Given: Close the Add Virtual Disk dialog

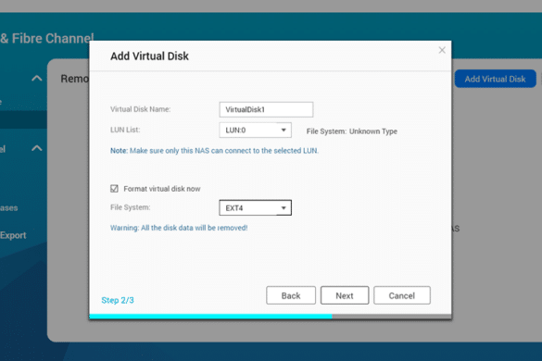Looking at the screenshot, I should [442, 50].
